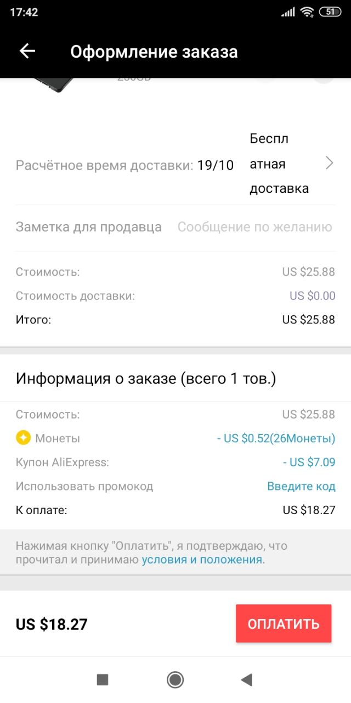Tap the Android back triangle button

[x=246, y=680]
